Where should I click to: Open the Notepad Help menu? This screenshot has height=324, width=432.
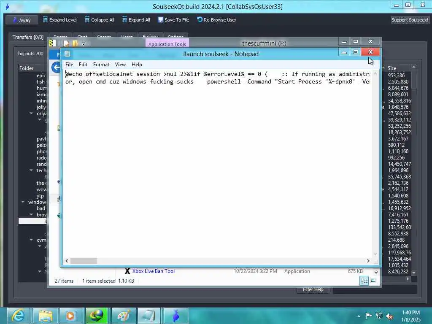point(137,65)
